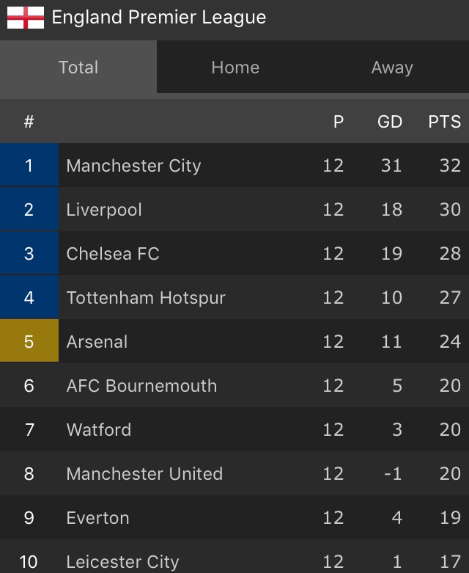Click the GD column header

(390, 122)
